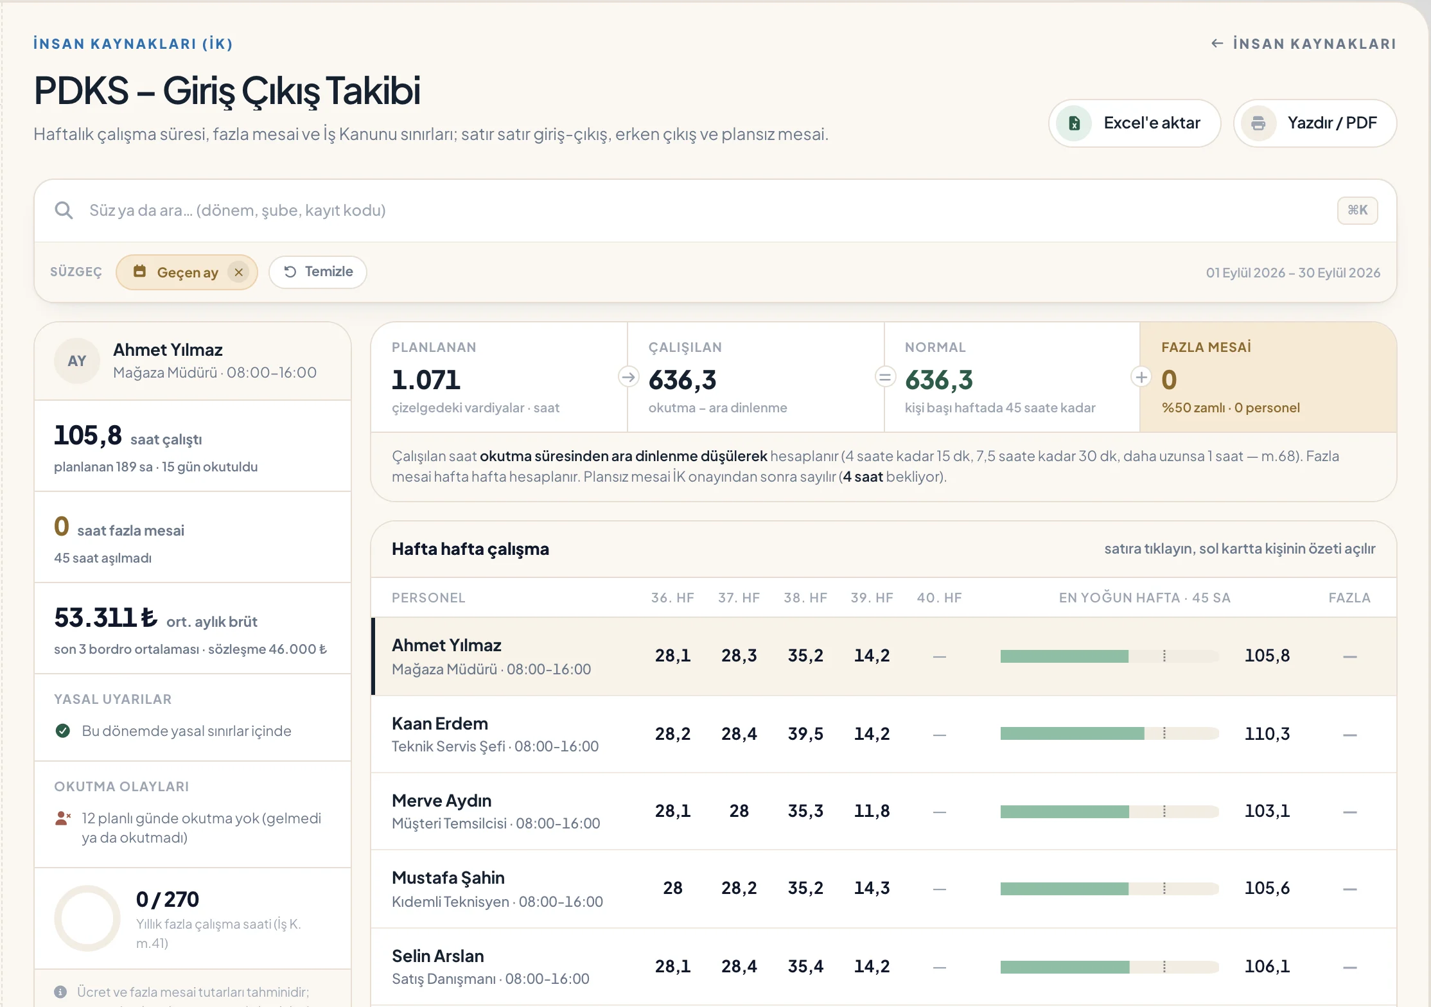
Task: Click the Excel export icon
Action: coord(1074,123)
